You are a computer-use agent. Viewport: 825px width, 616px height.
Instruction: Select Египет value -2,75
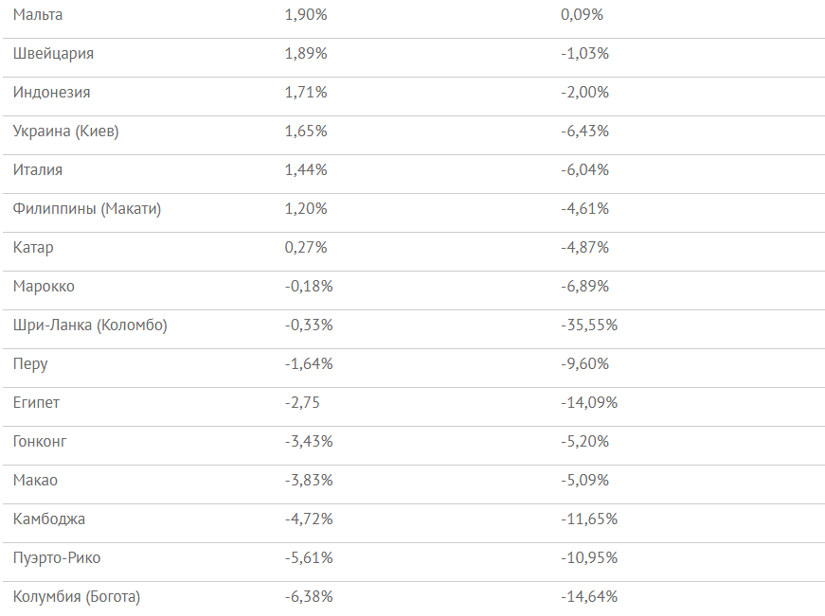(302, 403)
